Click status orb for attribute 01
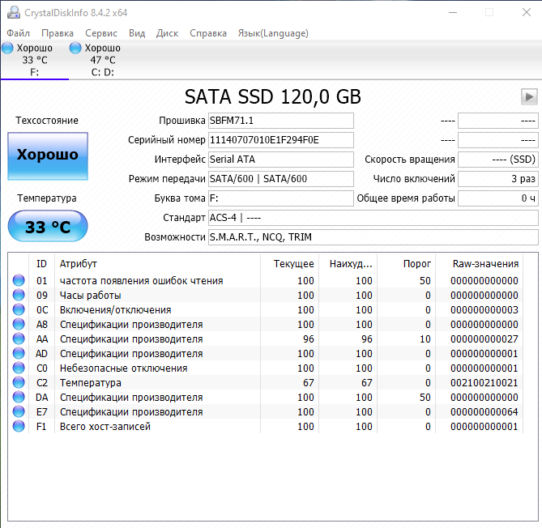Image resolution: width=542 pixels, height=528 pixels. point(19,280)
